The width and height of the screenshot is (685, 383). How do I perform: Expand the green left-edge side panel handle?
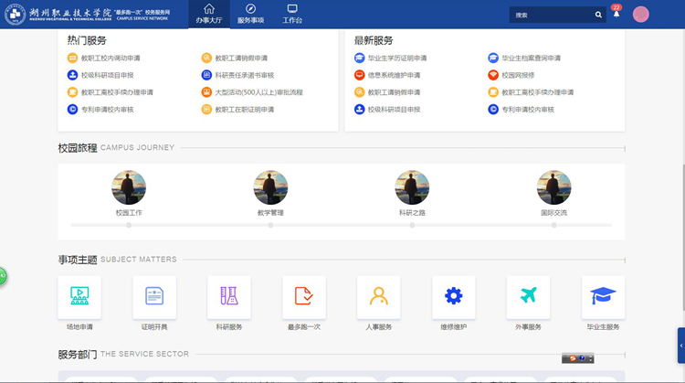click(x=3, y=274)
